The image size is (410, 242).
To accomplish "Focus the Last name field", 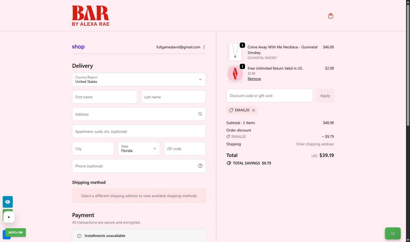I will point(173,97).
